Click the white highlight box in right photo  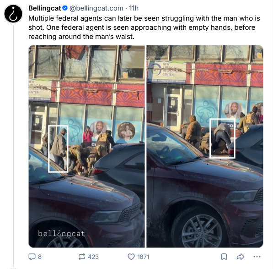pos(222,139)
